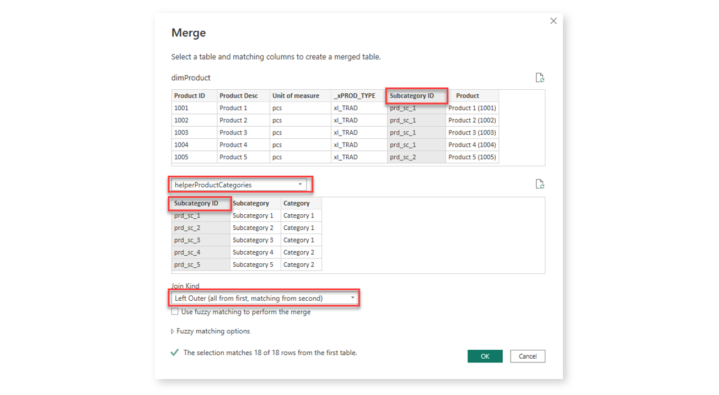Click cell 1005 in Product ID column
Viewport: 719px width, 395px height.
pyautogui.click(x=194, y=157)
